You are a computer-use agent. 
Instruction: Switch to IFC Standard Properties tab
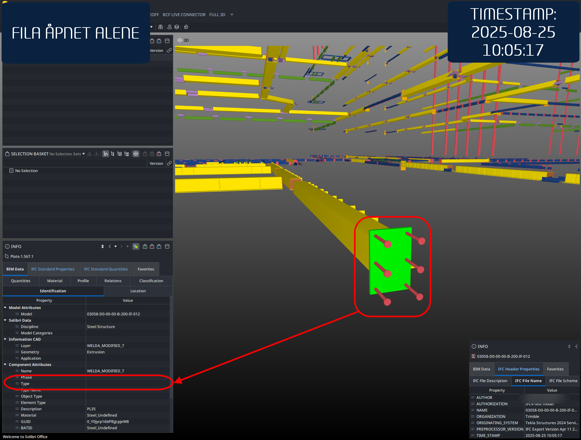coord(53,269)
